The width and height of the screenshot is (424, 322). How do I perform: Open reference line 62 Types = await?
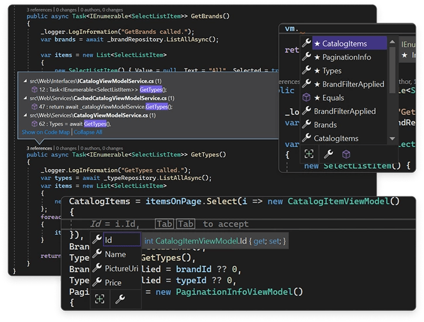click(75, 124)
